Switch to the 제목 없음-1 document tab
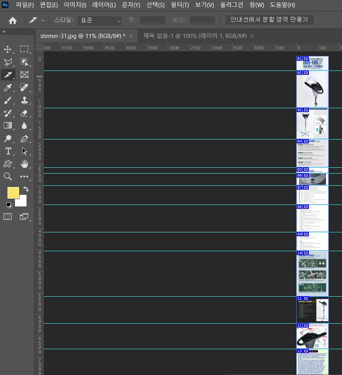This screenshot has width=342, height=375. 195,36
